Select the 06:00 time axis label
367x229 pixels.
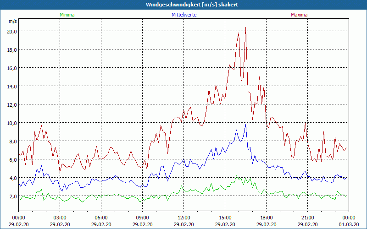tap(101, 218)
